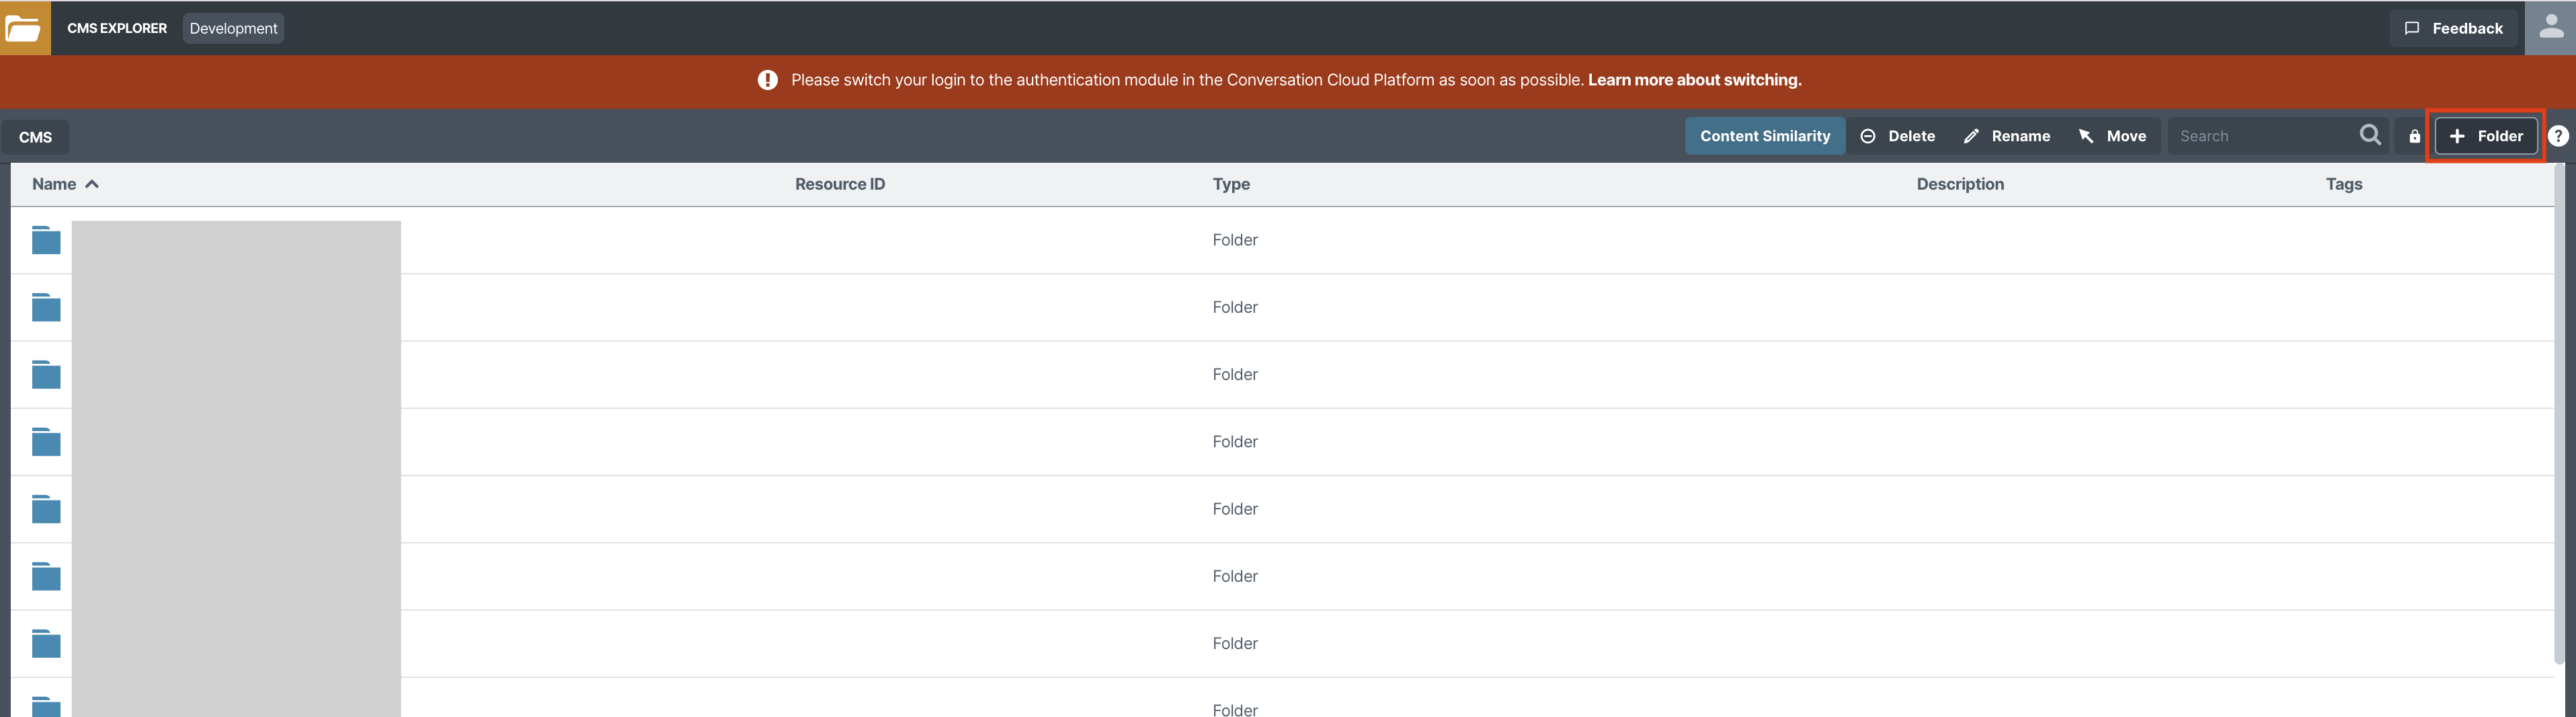Click the lock icon in the toolbar
The height and width of the screenshot is (717, 2576).
pyautogui.click(x=2414, y=136)
